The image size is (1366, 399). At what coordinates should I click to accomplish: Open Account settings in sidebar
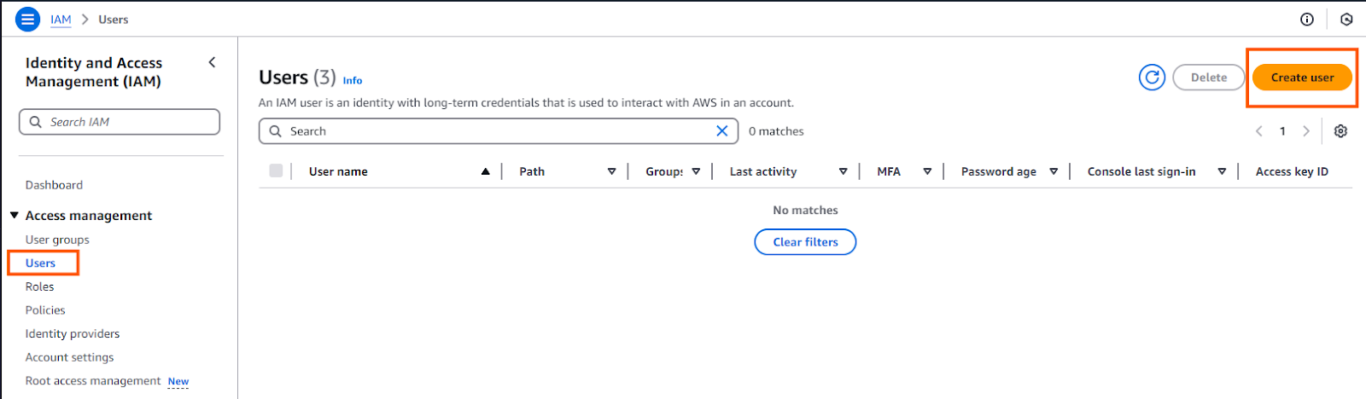pos(69,357)
